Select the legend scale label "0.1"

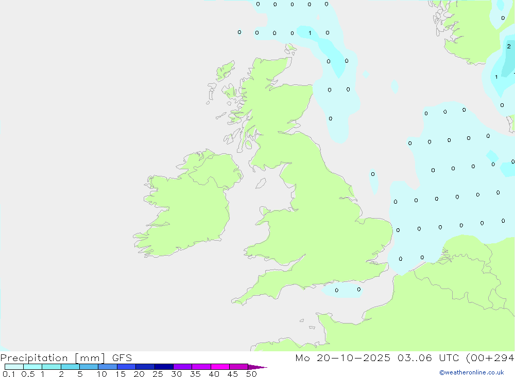9,374
